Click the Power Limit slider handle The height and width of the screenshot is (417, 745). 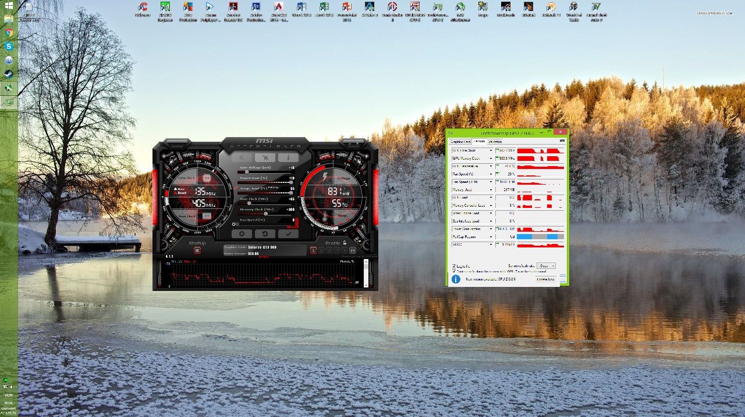click(x=290, y=182)
